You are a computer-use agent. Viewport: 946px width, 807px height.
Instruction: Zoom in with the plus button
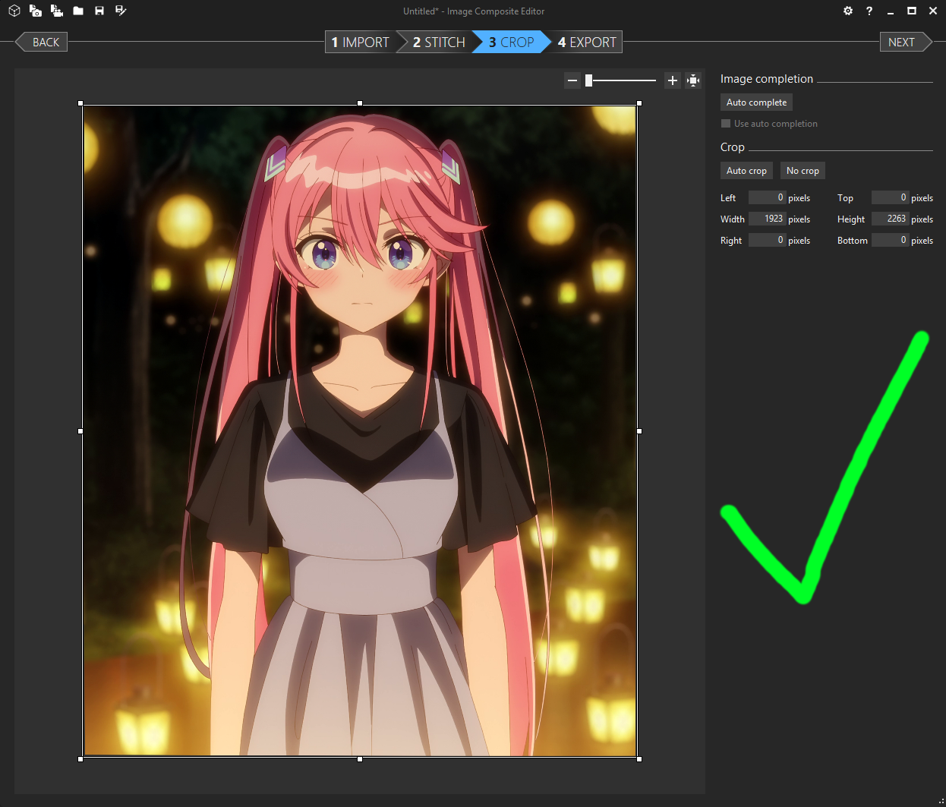point(672,80)
